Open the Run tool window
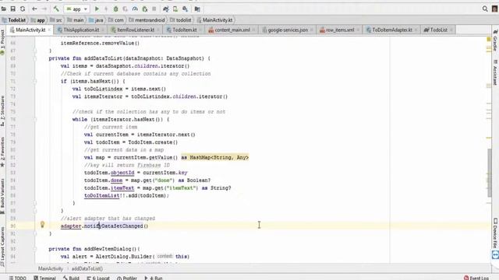This screenshot has width=499, height=280. pyautogui.click(x=153, y=278)
